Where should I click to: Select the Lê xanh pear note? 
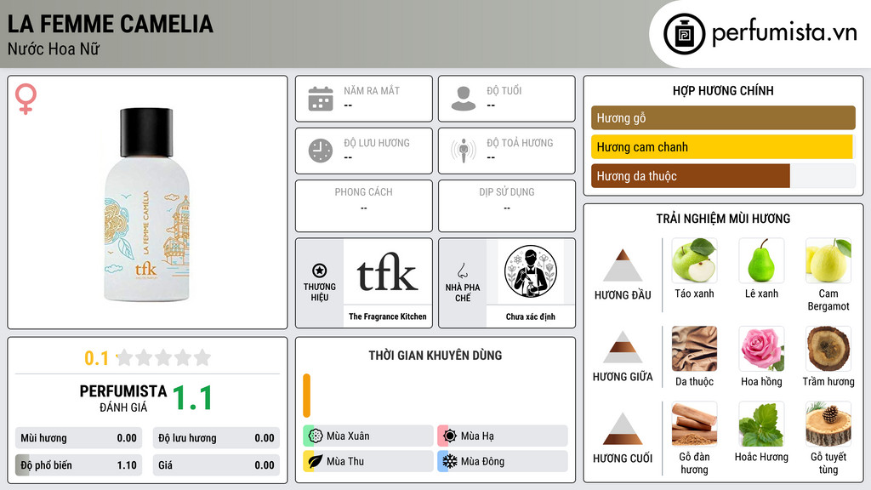(761, 260)
